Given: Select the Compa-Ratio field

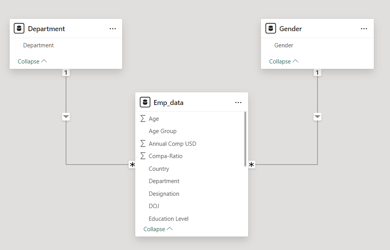Looking at the screenshot, I should pyautogui.click(x=165, y=156).
